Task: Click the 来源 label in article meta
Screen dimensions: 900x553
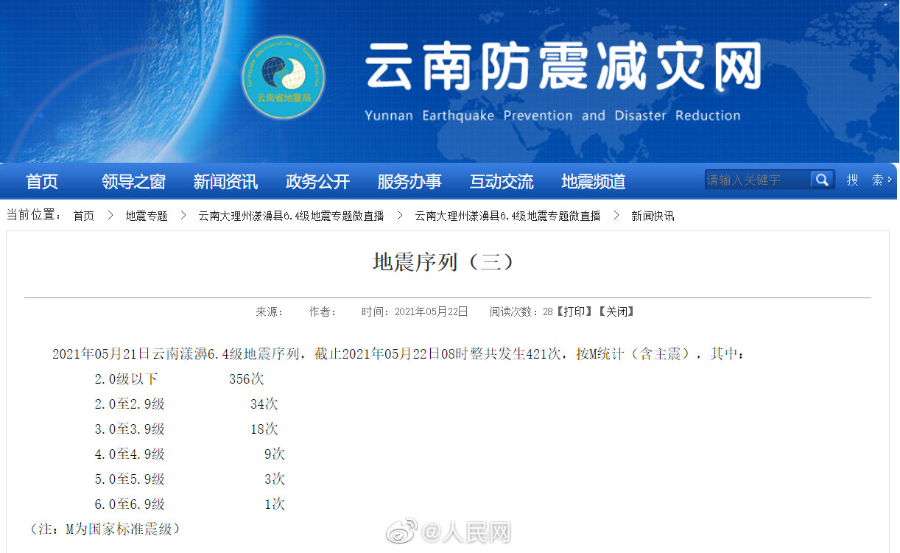Action: tap(270, 311)
